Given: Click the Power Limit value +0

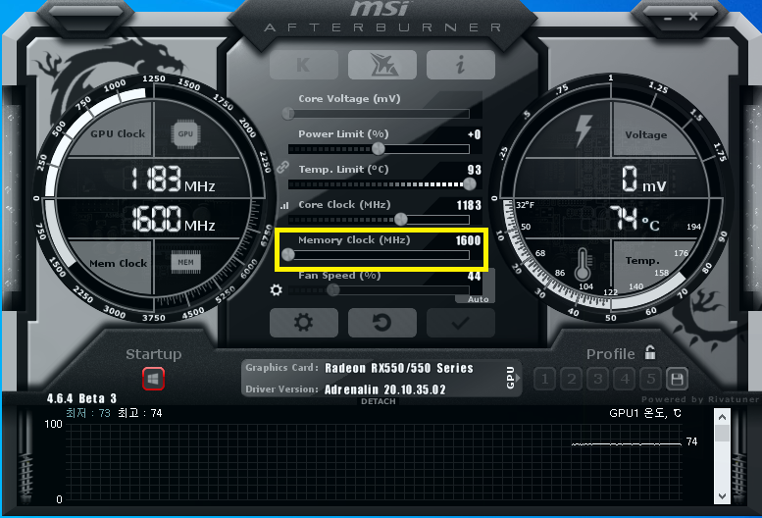Looking at the screenshot, I should [x=475, y=134].
